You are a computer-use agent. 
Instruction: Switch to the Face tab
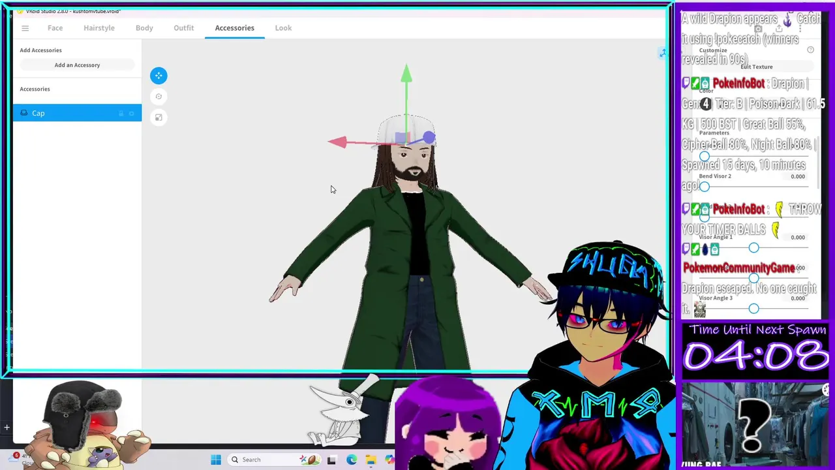(x=55, y=28)
